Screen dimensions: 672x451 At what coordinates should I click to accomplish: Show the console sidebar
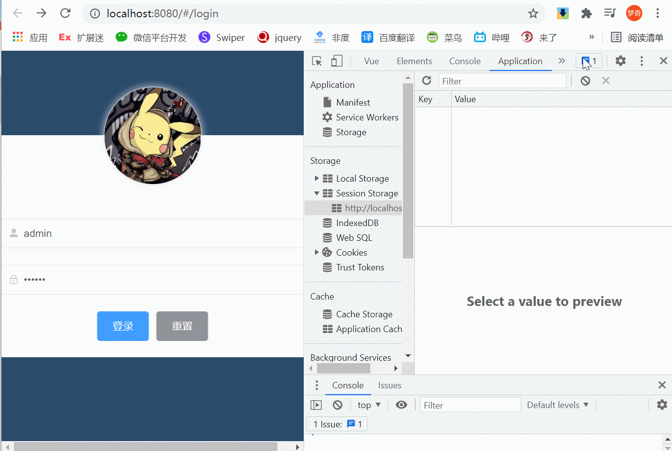[x=316, y=405]
